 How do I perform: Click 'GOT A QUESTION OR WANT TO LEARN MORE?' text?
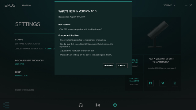click(162, 61)
